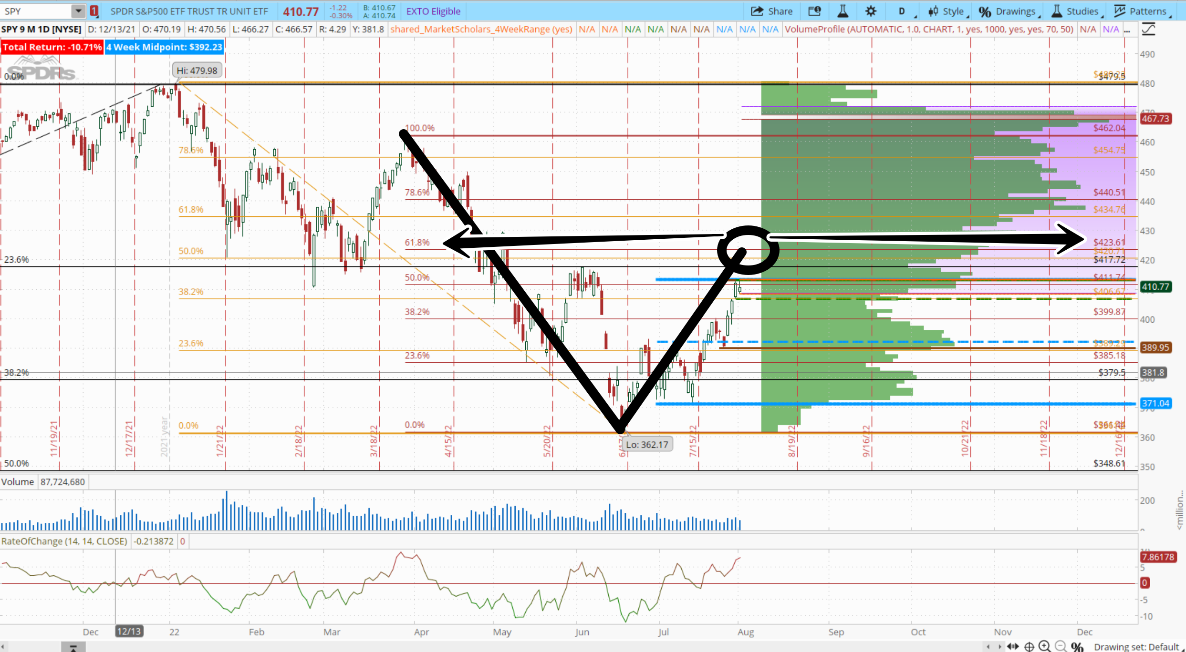Screen dimensions: 1186x652
Task: Open the chart settings gear icon
Action: 871,11
